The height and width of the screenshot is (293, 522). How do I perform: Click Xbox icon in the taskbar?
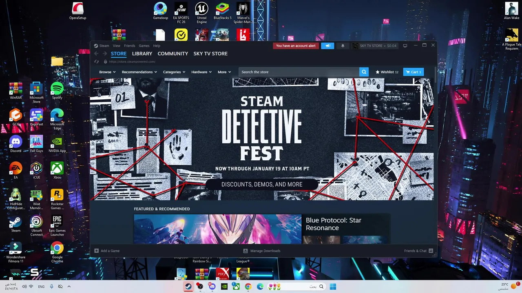[236, 286]
